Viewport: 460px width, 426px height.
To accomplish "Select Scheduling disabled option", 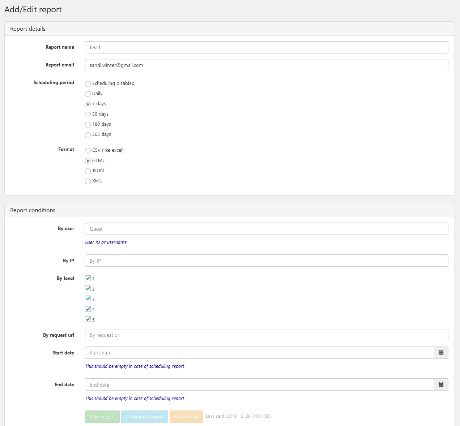I will [x=88, y=83].
